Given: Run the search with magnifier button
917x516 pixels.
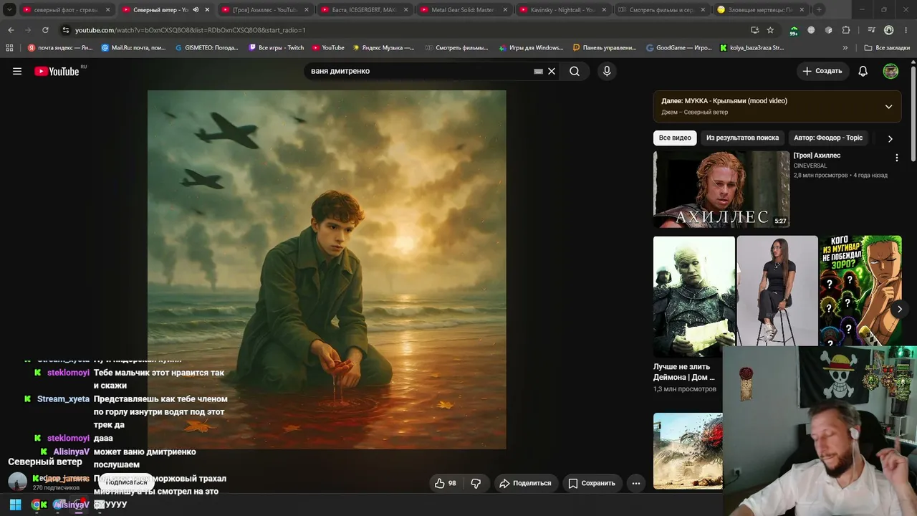Looking at the screenshot, I should pos(575,71).
